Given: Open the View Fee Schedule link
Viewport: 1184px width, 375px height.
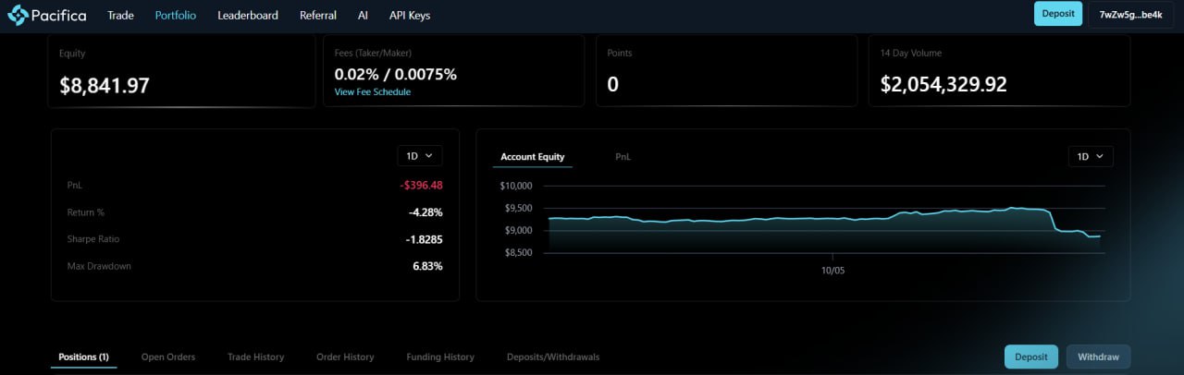Looking at the screenshot, I should [373, 92].
